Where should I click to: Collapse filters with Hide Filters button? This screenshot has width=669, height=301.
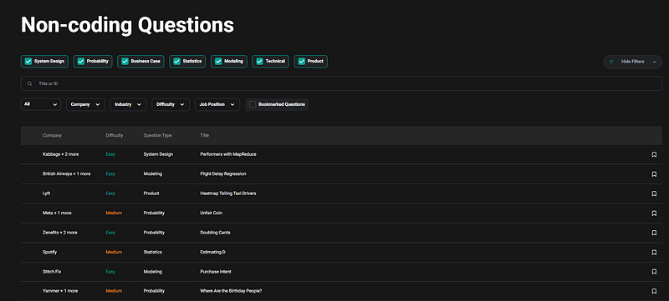(633, 62)
